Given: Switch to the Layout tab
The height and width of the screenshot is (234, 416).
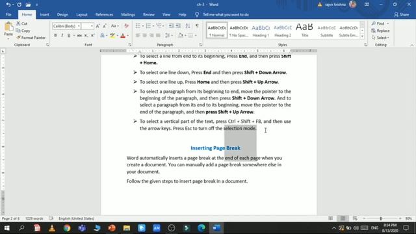Looking at the screenshot, I should pyautogui.click(x=82, y=14).
